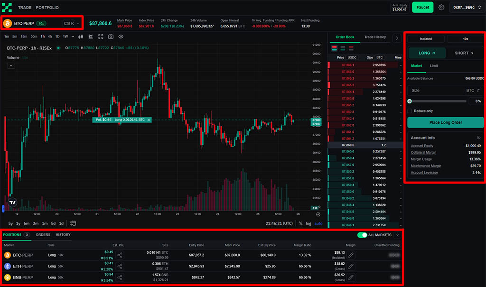Open the ORDERS tab
Image resolution: width=486 pixels, height=287 pixels.
tap(43, 235)
